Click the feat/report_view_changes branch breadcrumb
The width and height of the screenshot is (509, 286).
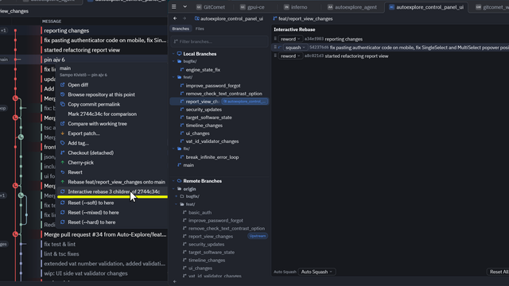[x=303, y=19]
